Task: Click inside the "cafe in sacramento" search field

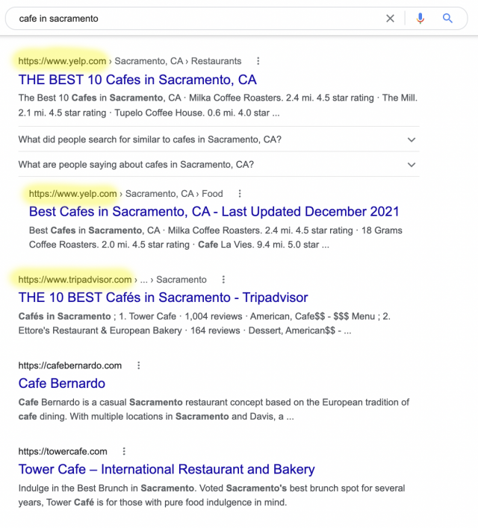Action: (187, 19)
